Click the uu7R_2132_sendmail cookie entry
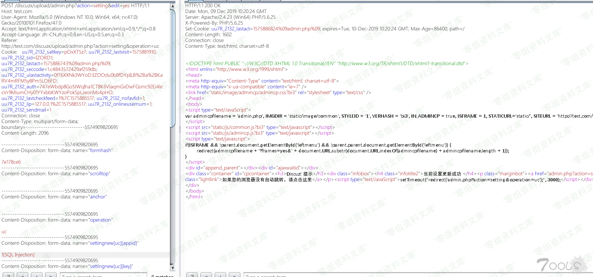Image resolution: width=593 pixels, height=277 pixels. 27,110
